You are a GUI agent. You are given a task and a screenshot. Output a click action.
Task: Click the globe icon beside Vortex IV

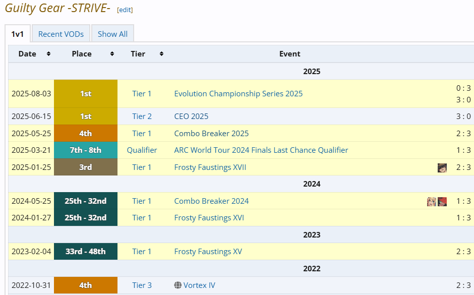[x=177, y=285]
